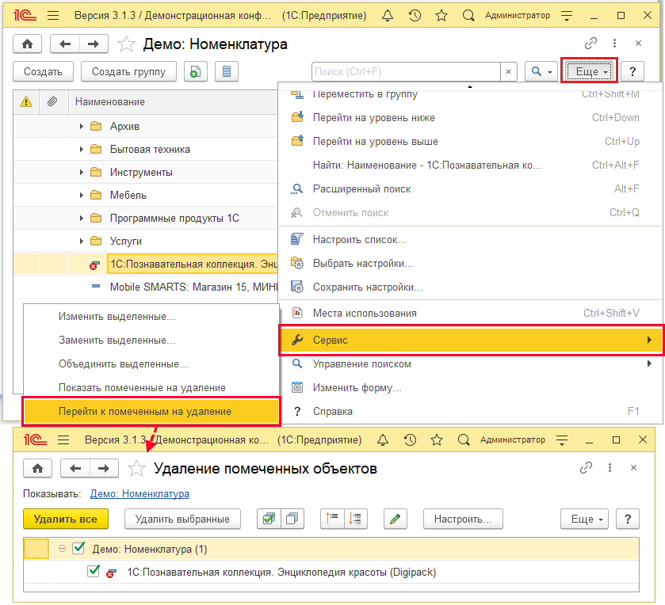Click the copy item icon with green plus
This screenshot has width=665, height=605.
[196, 71]
